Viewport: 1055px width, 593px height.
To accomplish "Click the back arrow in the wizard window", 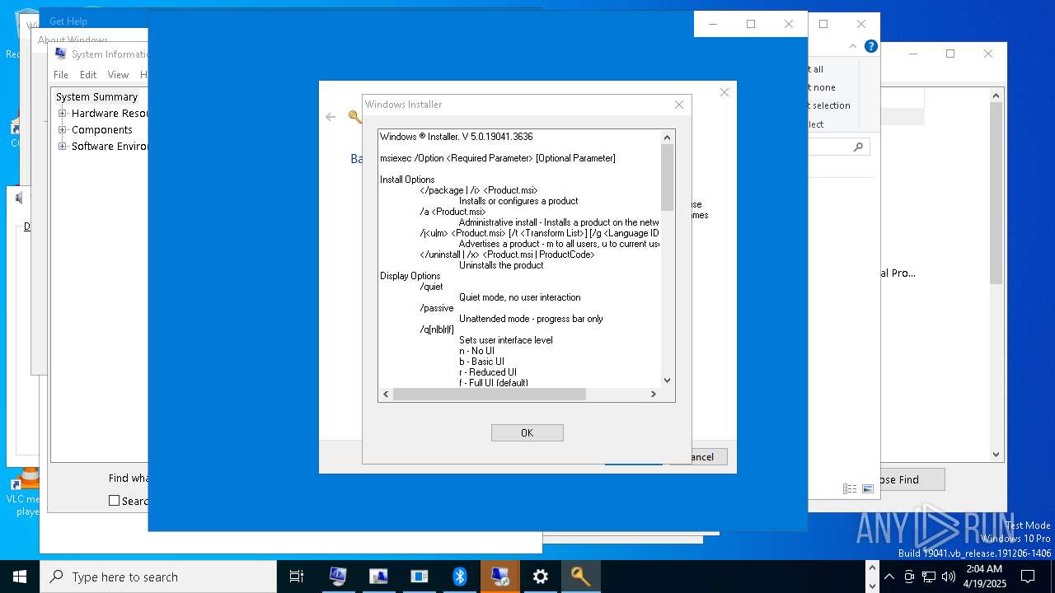I will 331,117.
